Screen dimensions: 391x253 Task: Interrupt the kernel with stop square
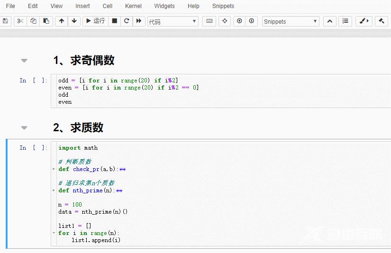(x=115, y=21)
